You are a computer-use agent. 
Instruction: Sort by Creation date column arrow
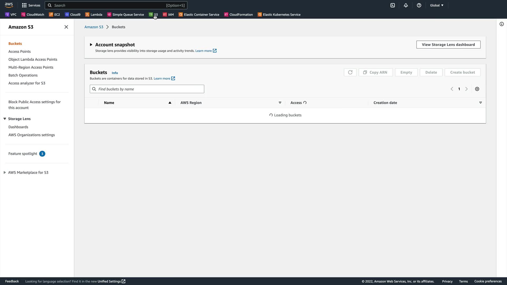[x=480, y=103]
